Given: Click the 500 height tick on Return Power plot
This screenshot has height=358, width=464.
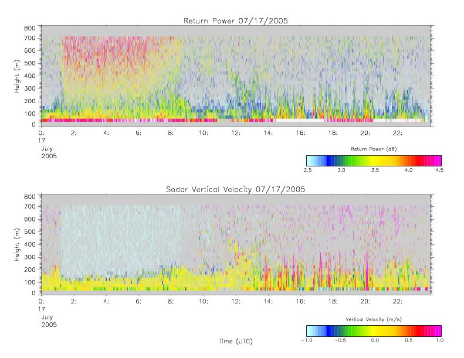Looking at the screenshot, I should tap(29, 63).
